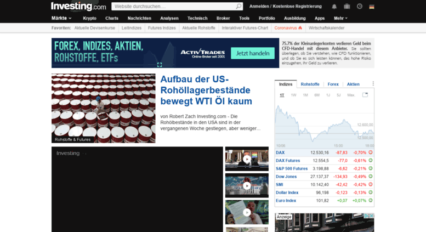Click the clock status icon for DAX Futures
Viewport: 426px width, 232px height.
[x=370, y=160]
